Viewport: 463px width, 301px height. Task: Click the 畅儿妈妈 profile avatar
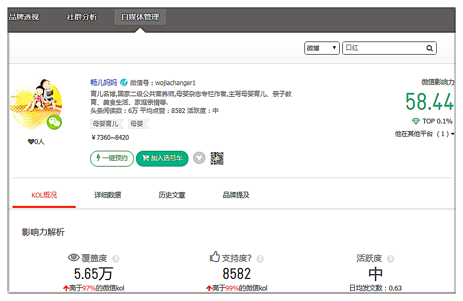[36, 104]
